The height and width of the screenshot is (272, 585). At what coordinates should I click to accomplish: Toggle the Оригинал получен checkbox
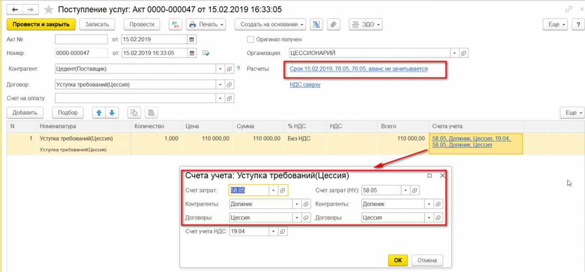click(251, 39)
